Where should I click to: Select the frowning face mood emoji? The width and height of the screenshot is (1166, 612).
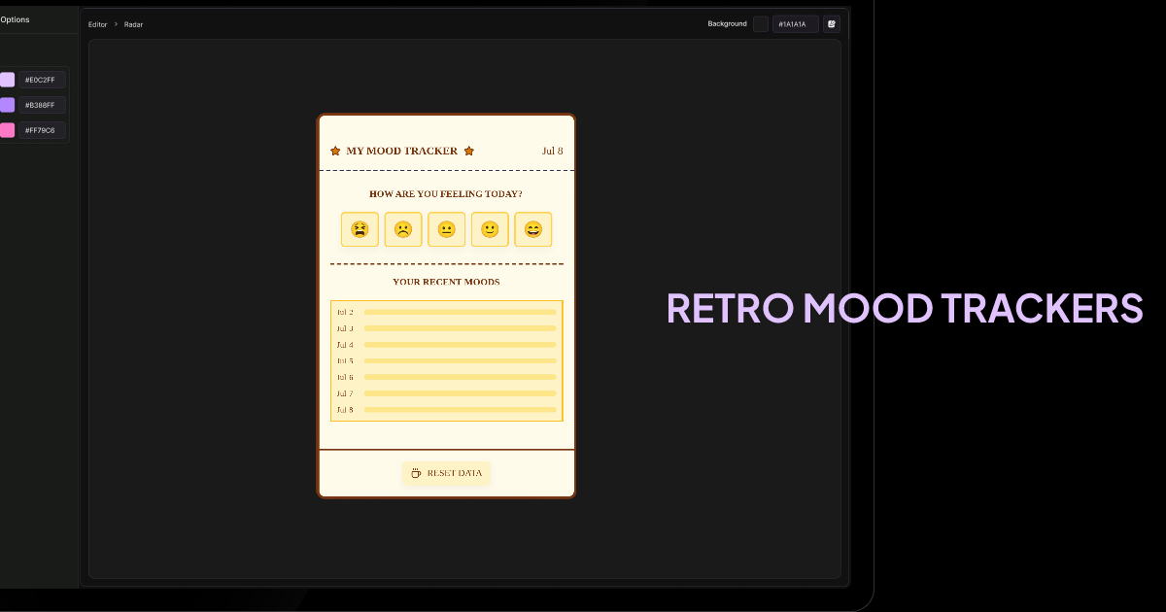click(403, 229)
